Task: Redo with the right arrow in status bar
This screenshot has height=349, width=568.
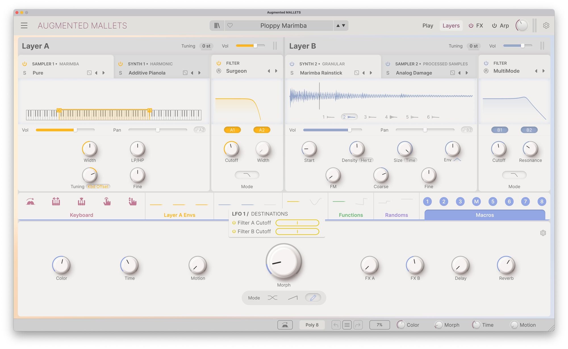Action: (358, 325)
